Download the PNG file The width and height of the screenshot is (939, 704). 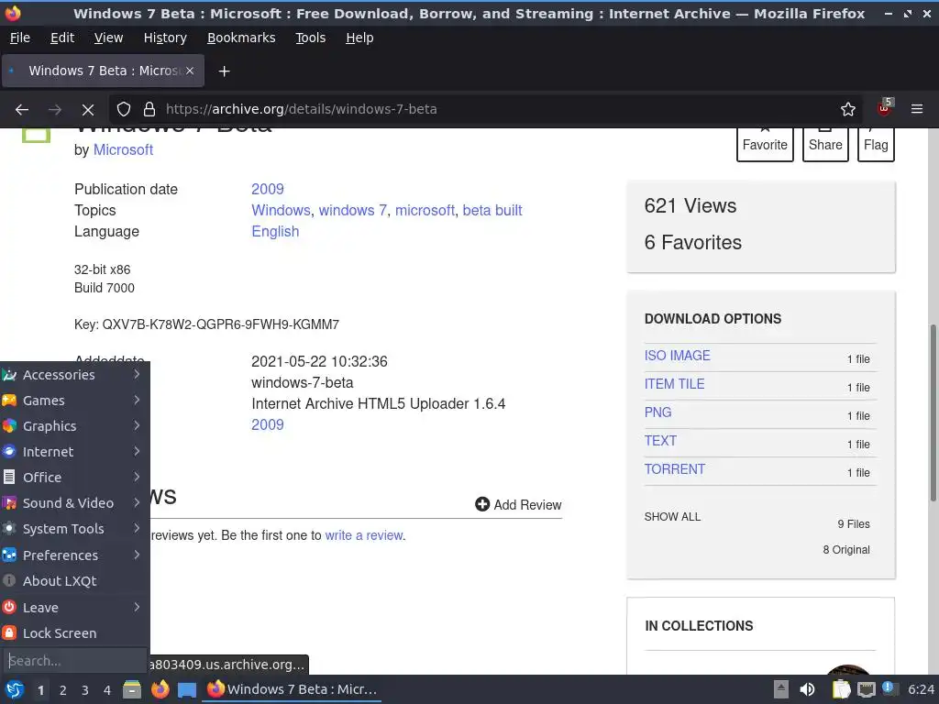(657, 412)
